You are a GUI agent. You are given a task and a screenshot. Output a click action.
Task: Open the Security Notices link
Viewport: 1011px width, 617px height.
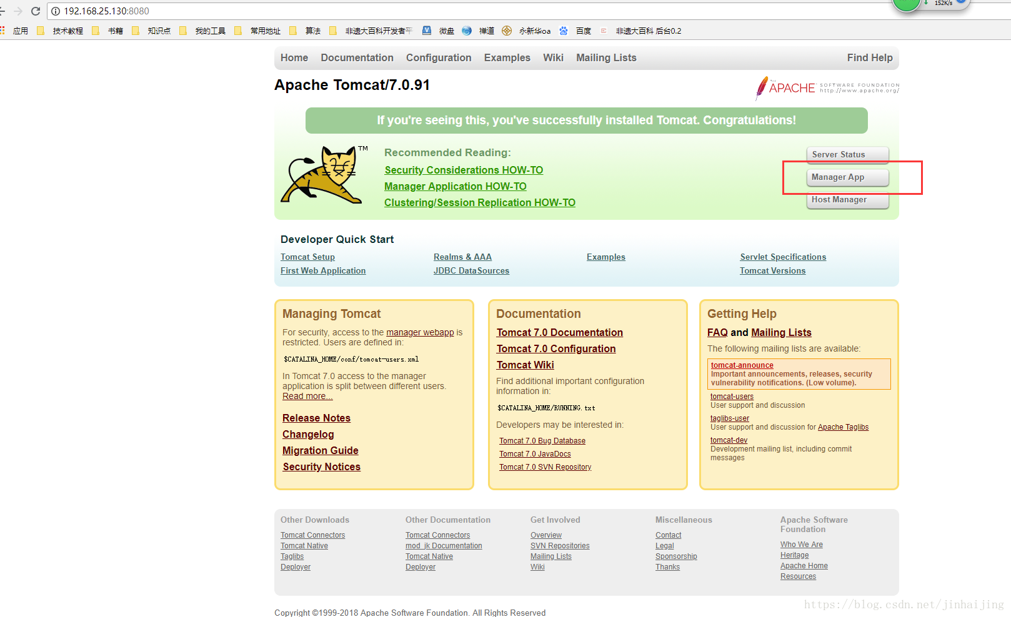tap(322, 466)
